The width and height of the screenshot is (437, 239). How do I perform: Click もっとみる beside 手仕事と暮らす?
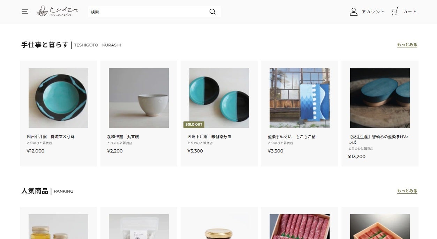click(x=407, y=45)
